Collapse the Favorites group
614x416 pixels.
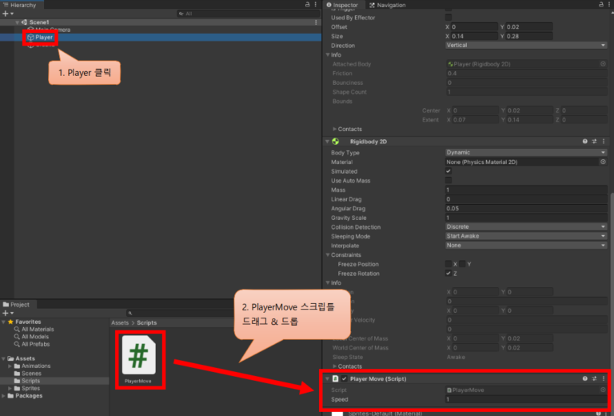coord(3,322)
